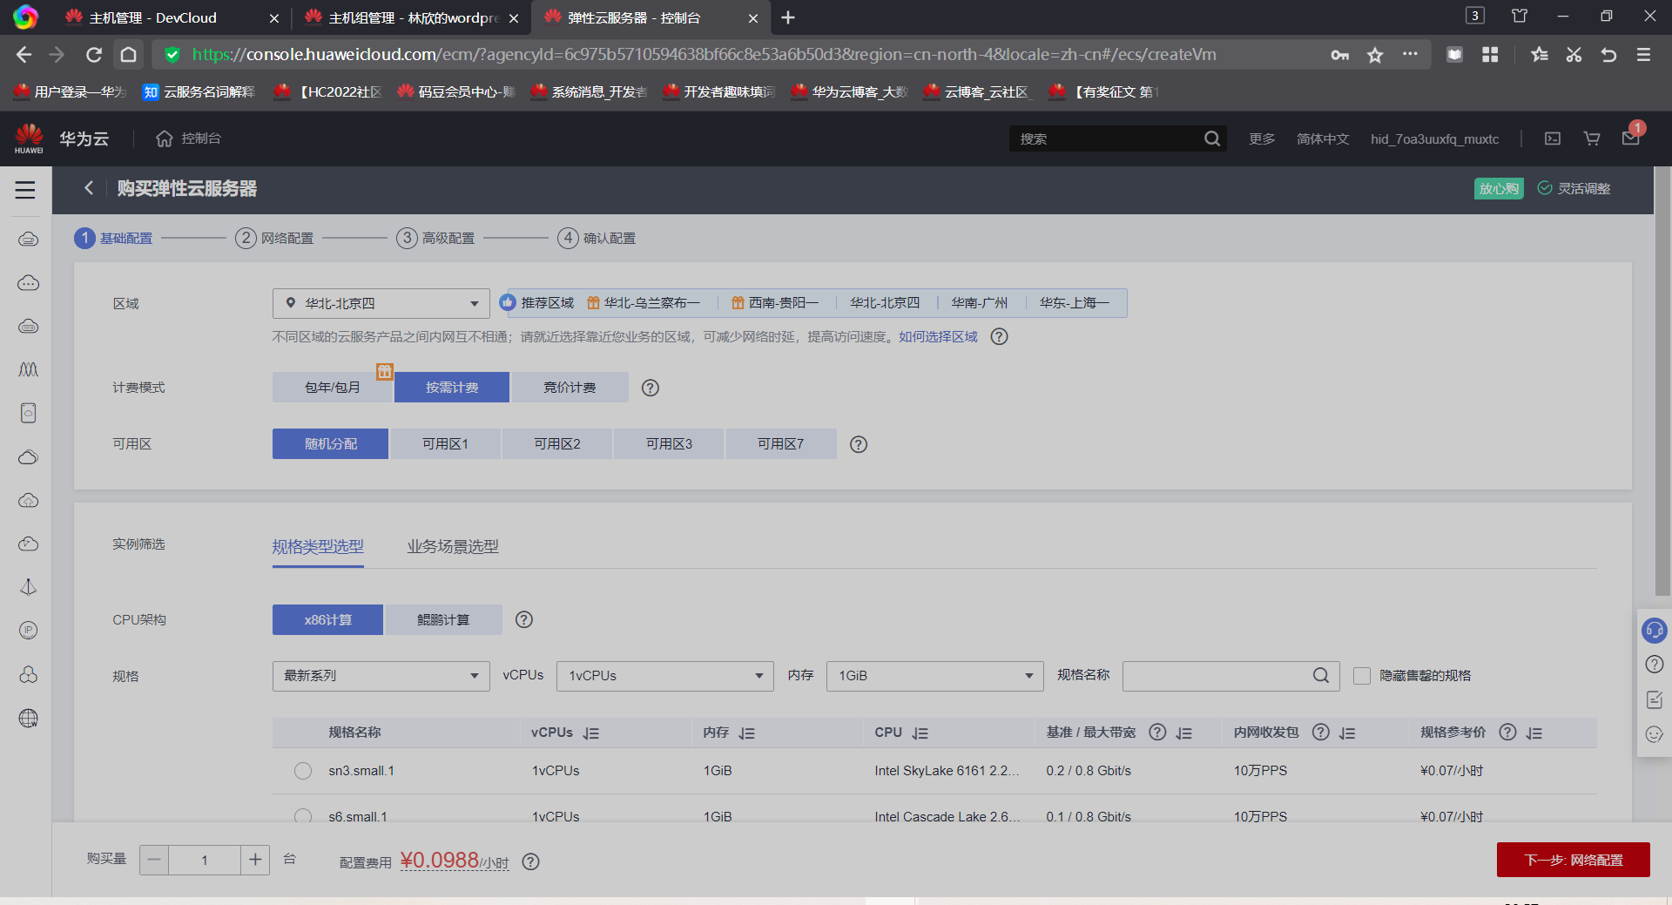1672x905 pixels.
Task: Click 下一步: 网络配置 button
Action: click(x=1574, y=860)
